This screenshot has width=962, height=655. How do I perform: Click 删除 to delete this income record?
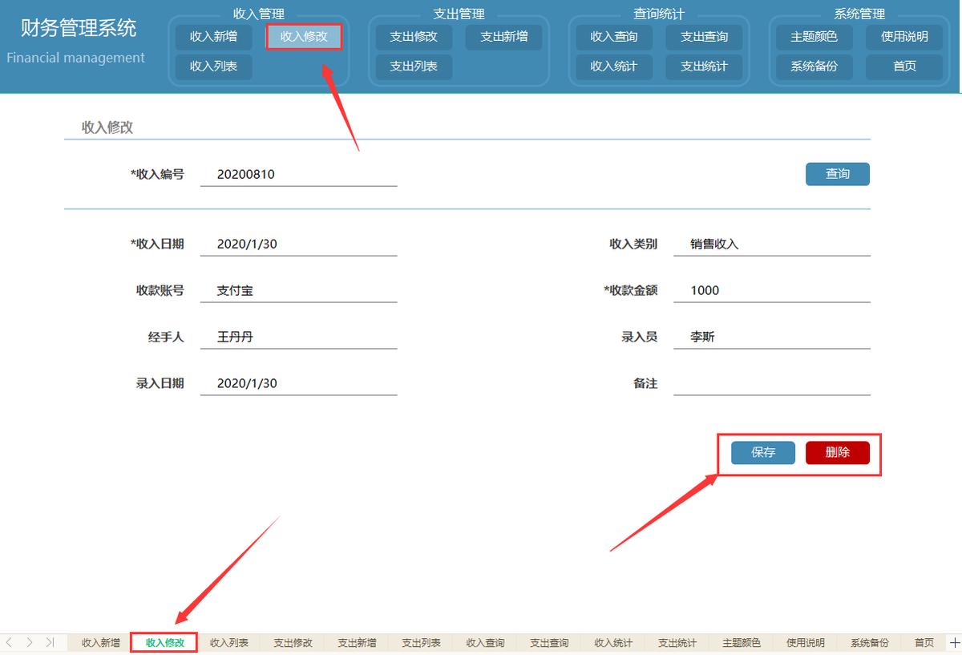coord(837,452)
